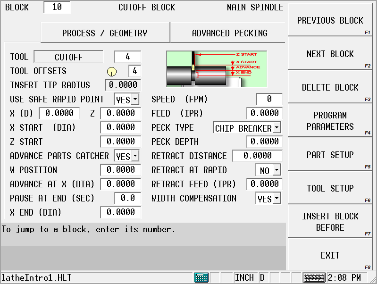377x284 pixels.
Task: Open Tool Setup (F6)
Action: coord(330,188)
